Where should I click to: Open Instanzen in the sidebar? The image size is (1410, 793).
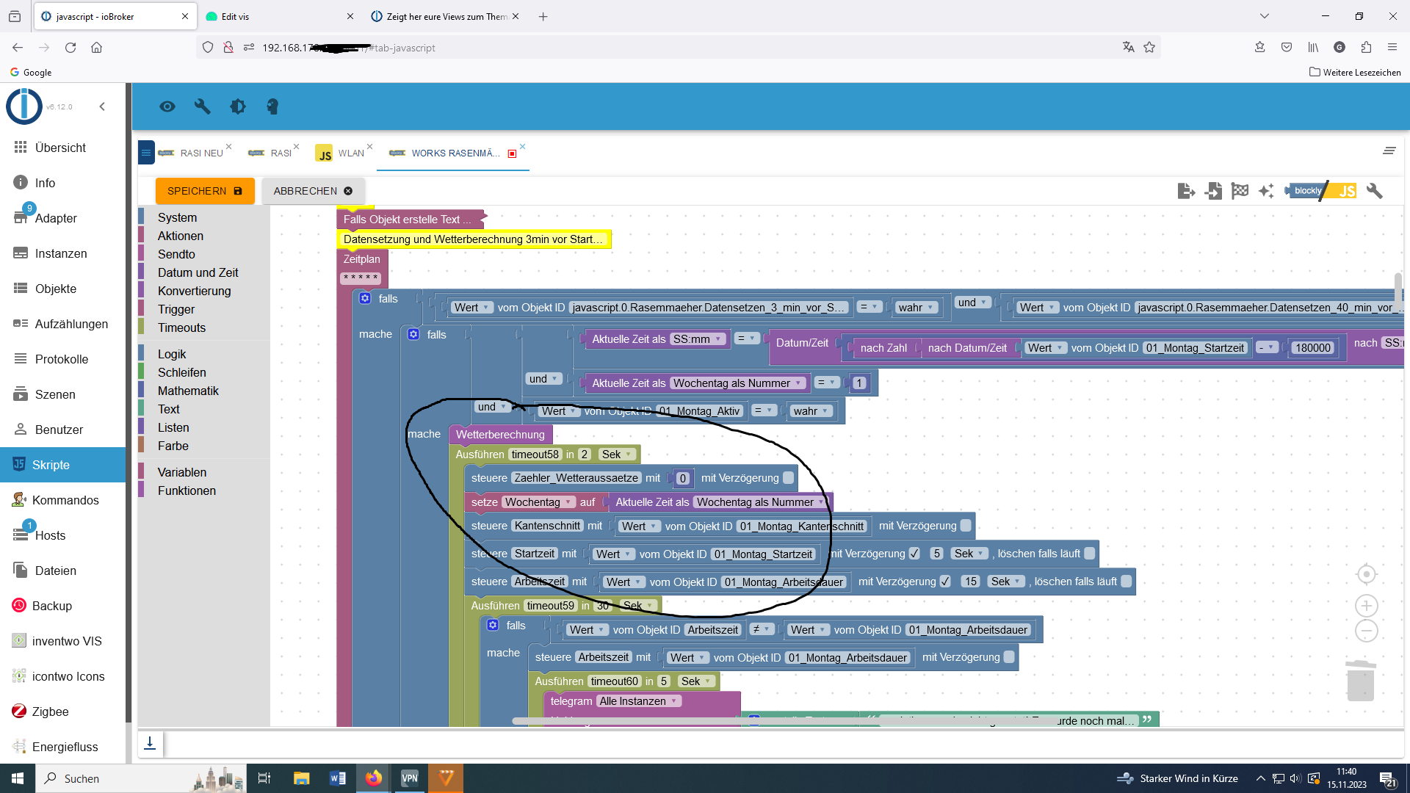click(62, 253)
